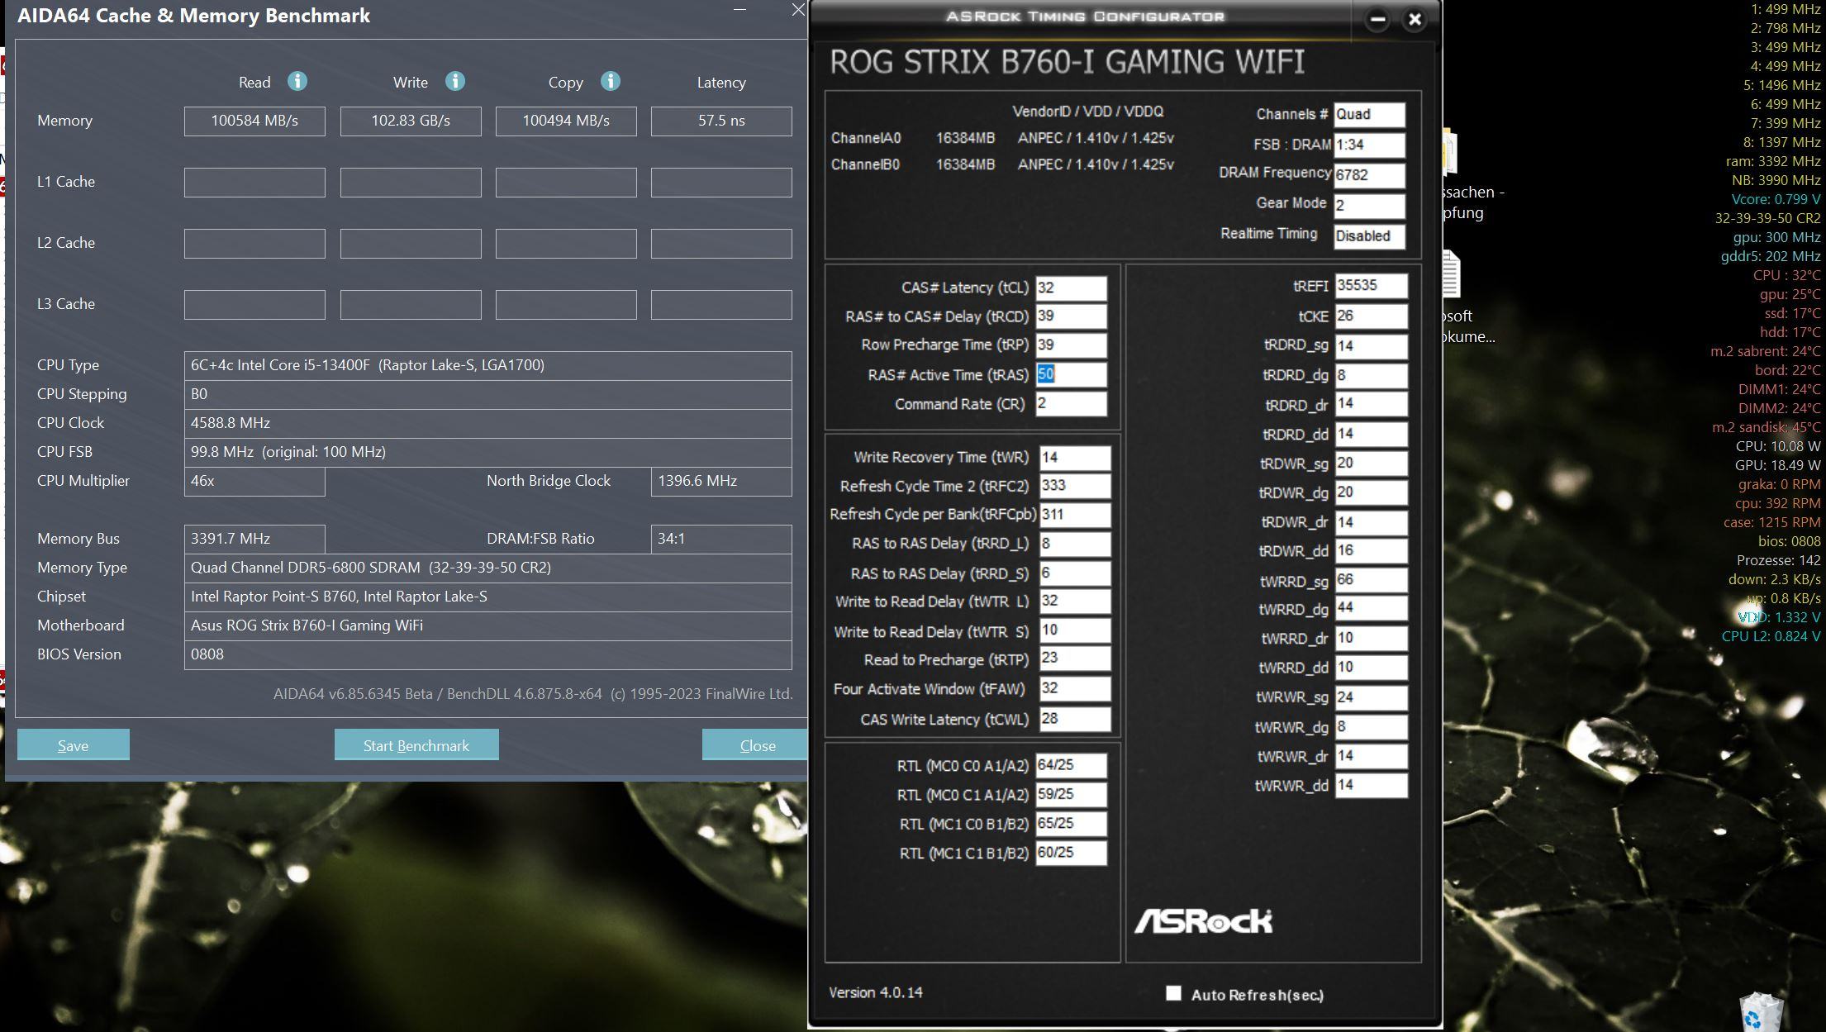Click the Memory Bus value 3391.7 MHz

pyautogui.click(x=254, y=539)
